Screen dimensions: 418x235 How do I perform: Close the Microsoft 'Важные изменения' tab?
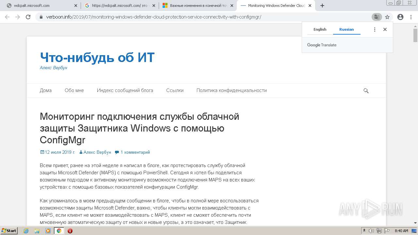(x=232, y=6)
